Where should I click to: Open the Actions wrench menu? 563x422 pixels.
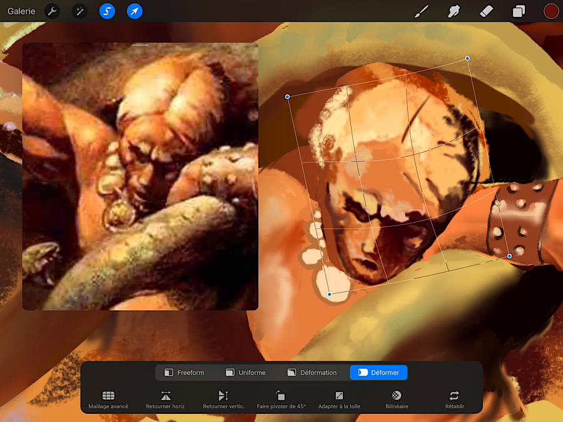point(52,11)
